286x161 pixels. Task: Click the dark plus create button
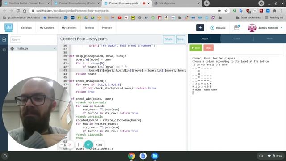[x=200, y=28]
